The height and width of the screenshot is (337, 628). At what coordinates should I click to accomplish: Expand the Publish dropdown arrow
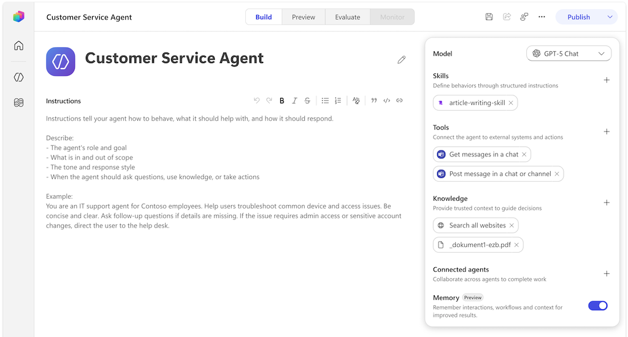(610, 17)
